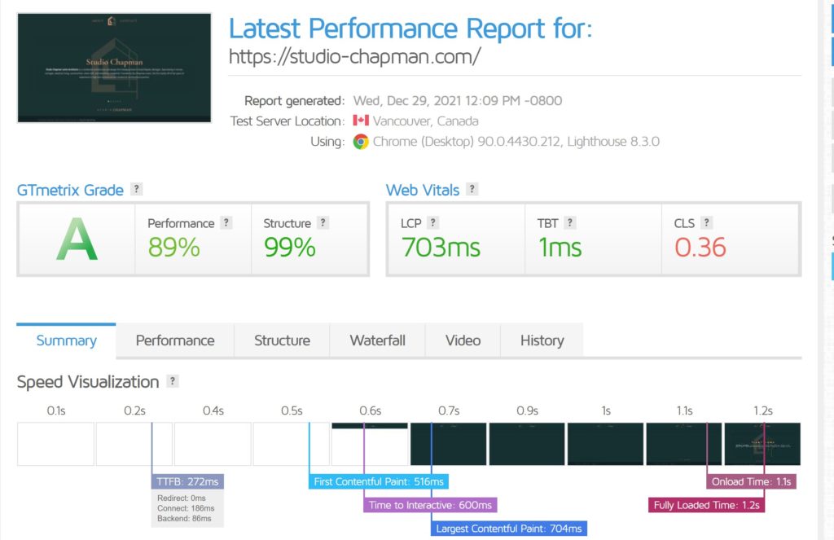Click the Studio Chapman site screenshot thumbnail

click(114, 68)
